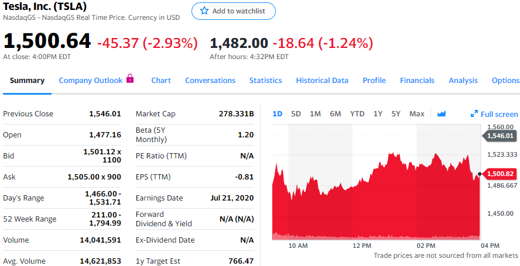Click the star icon in watchlist button
520x266 pixels.
pyautogui.click(x=204, y=11)
